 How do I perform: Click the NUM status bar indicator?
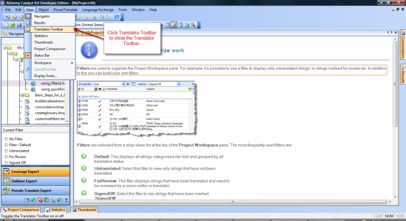[x=389, y=216]
